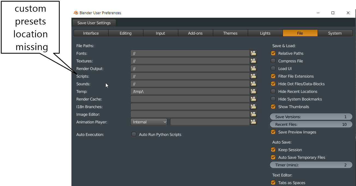Screen dimensions: 356x186
Task: Click the Scripts path input field
Action: click(x=190, y=76)
